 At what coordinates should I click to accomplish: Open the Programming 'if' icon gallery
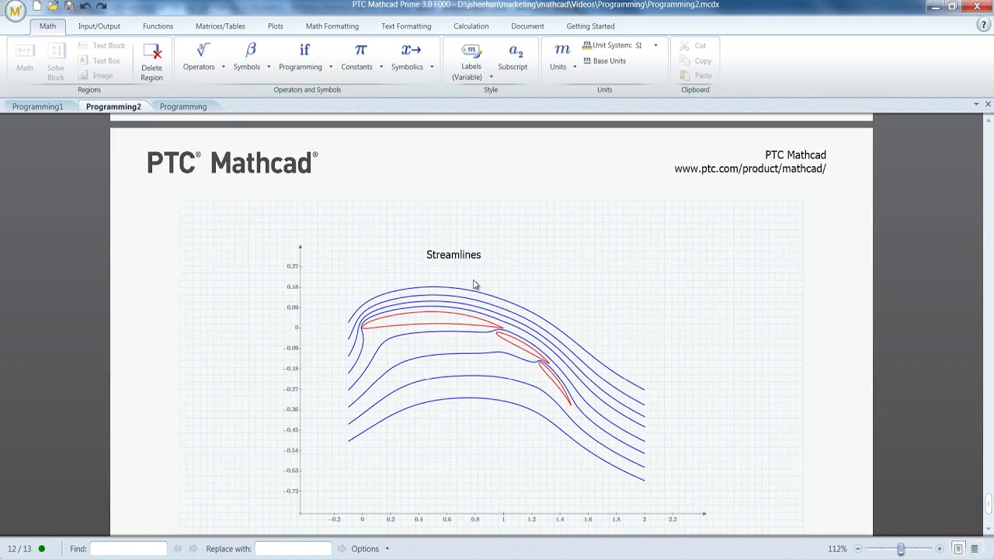[304, 50]
